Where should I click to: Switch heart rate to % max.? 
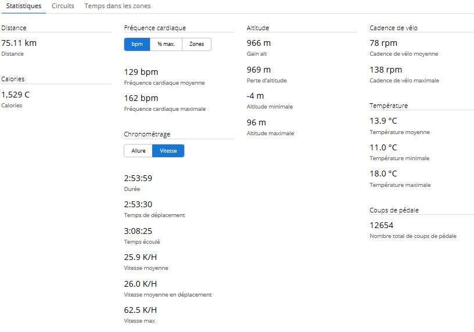(x=166, y=45)
